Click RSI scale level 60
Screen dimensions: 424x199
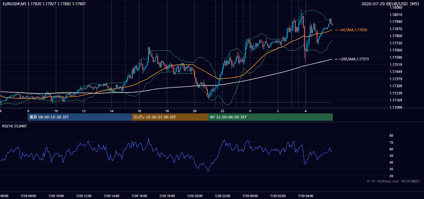(x=391, y=149)
